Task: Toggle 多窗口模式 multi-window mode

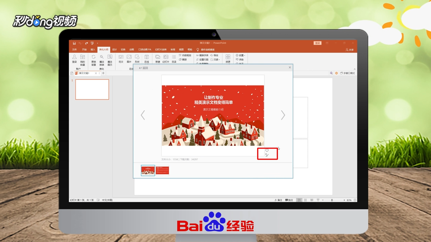Action: coord(347,73)
